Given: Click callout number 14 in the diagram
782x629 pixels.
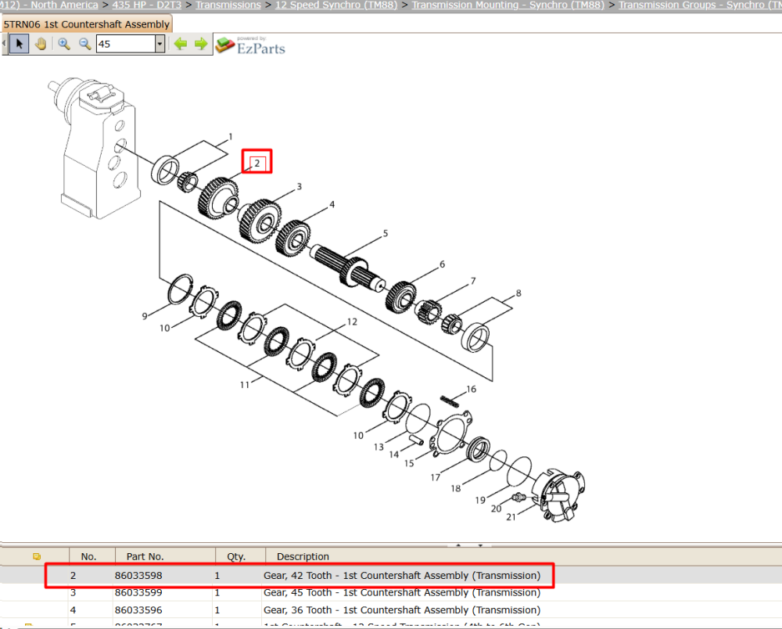Looking at the screenshot, I should (x=394, y=455).
